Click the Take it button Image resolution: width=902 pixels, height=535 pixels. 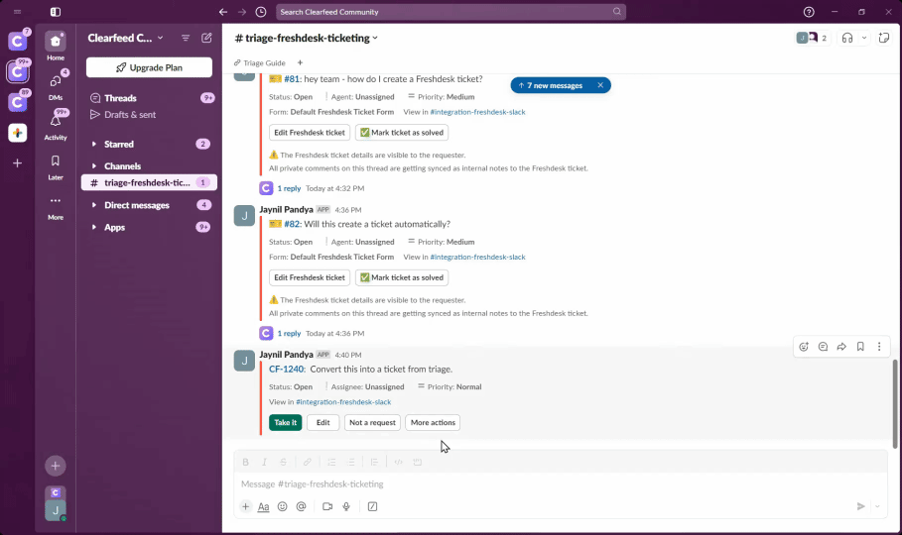point(285,422)
